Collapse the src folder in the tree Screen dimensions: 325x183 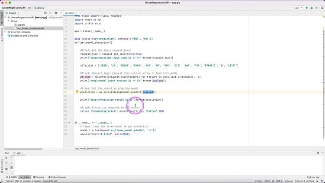[x=9, y=21]
